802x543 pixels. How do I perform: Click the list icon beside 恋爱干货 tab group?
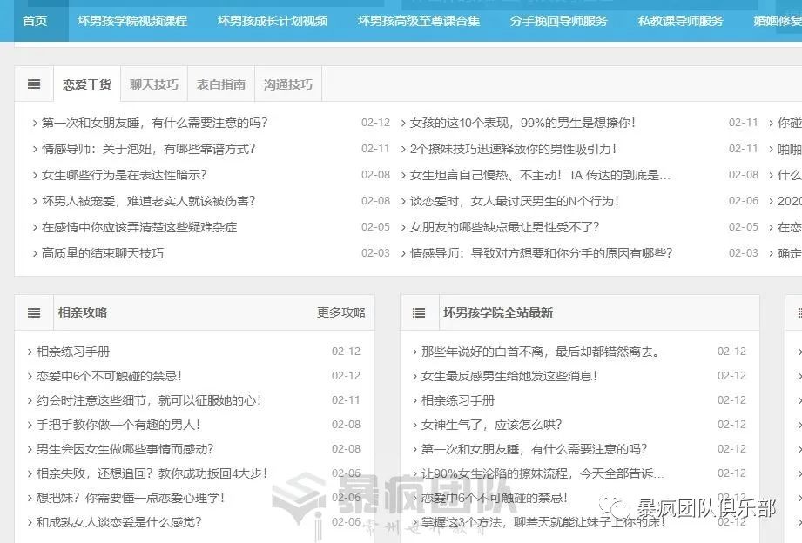[x=34, y=84]
